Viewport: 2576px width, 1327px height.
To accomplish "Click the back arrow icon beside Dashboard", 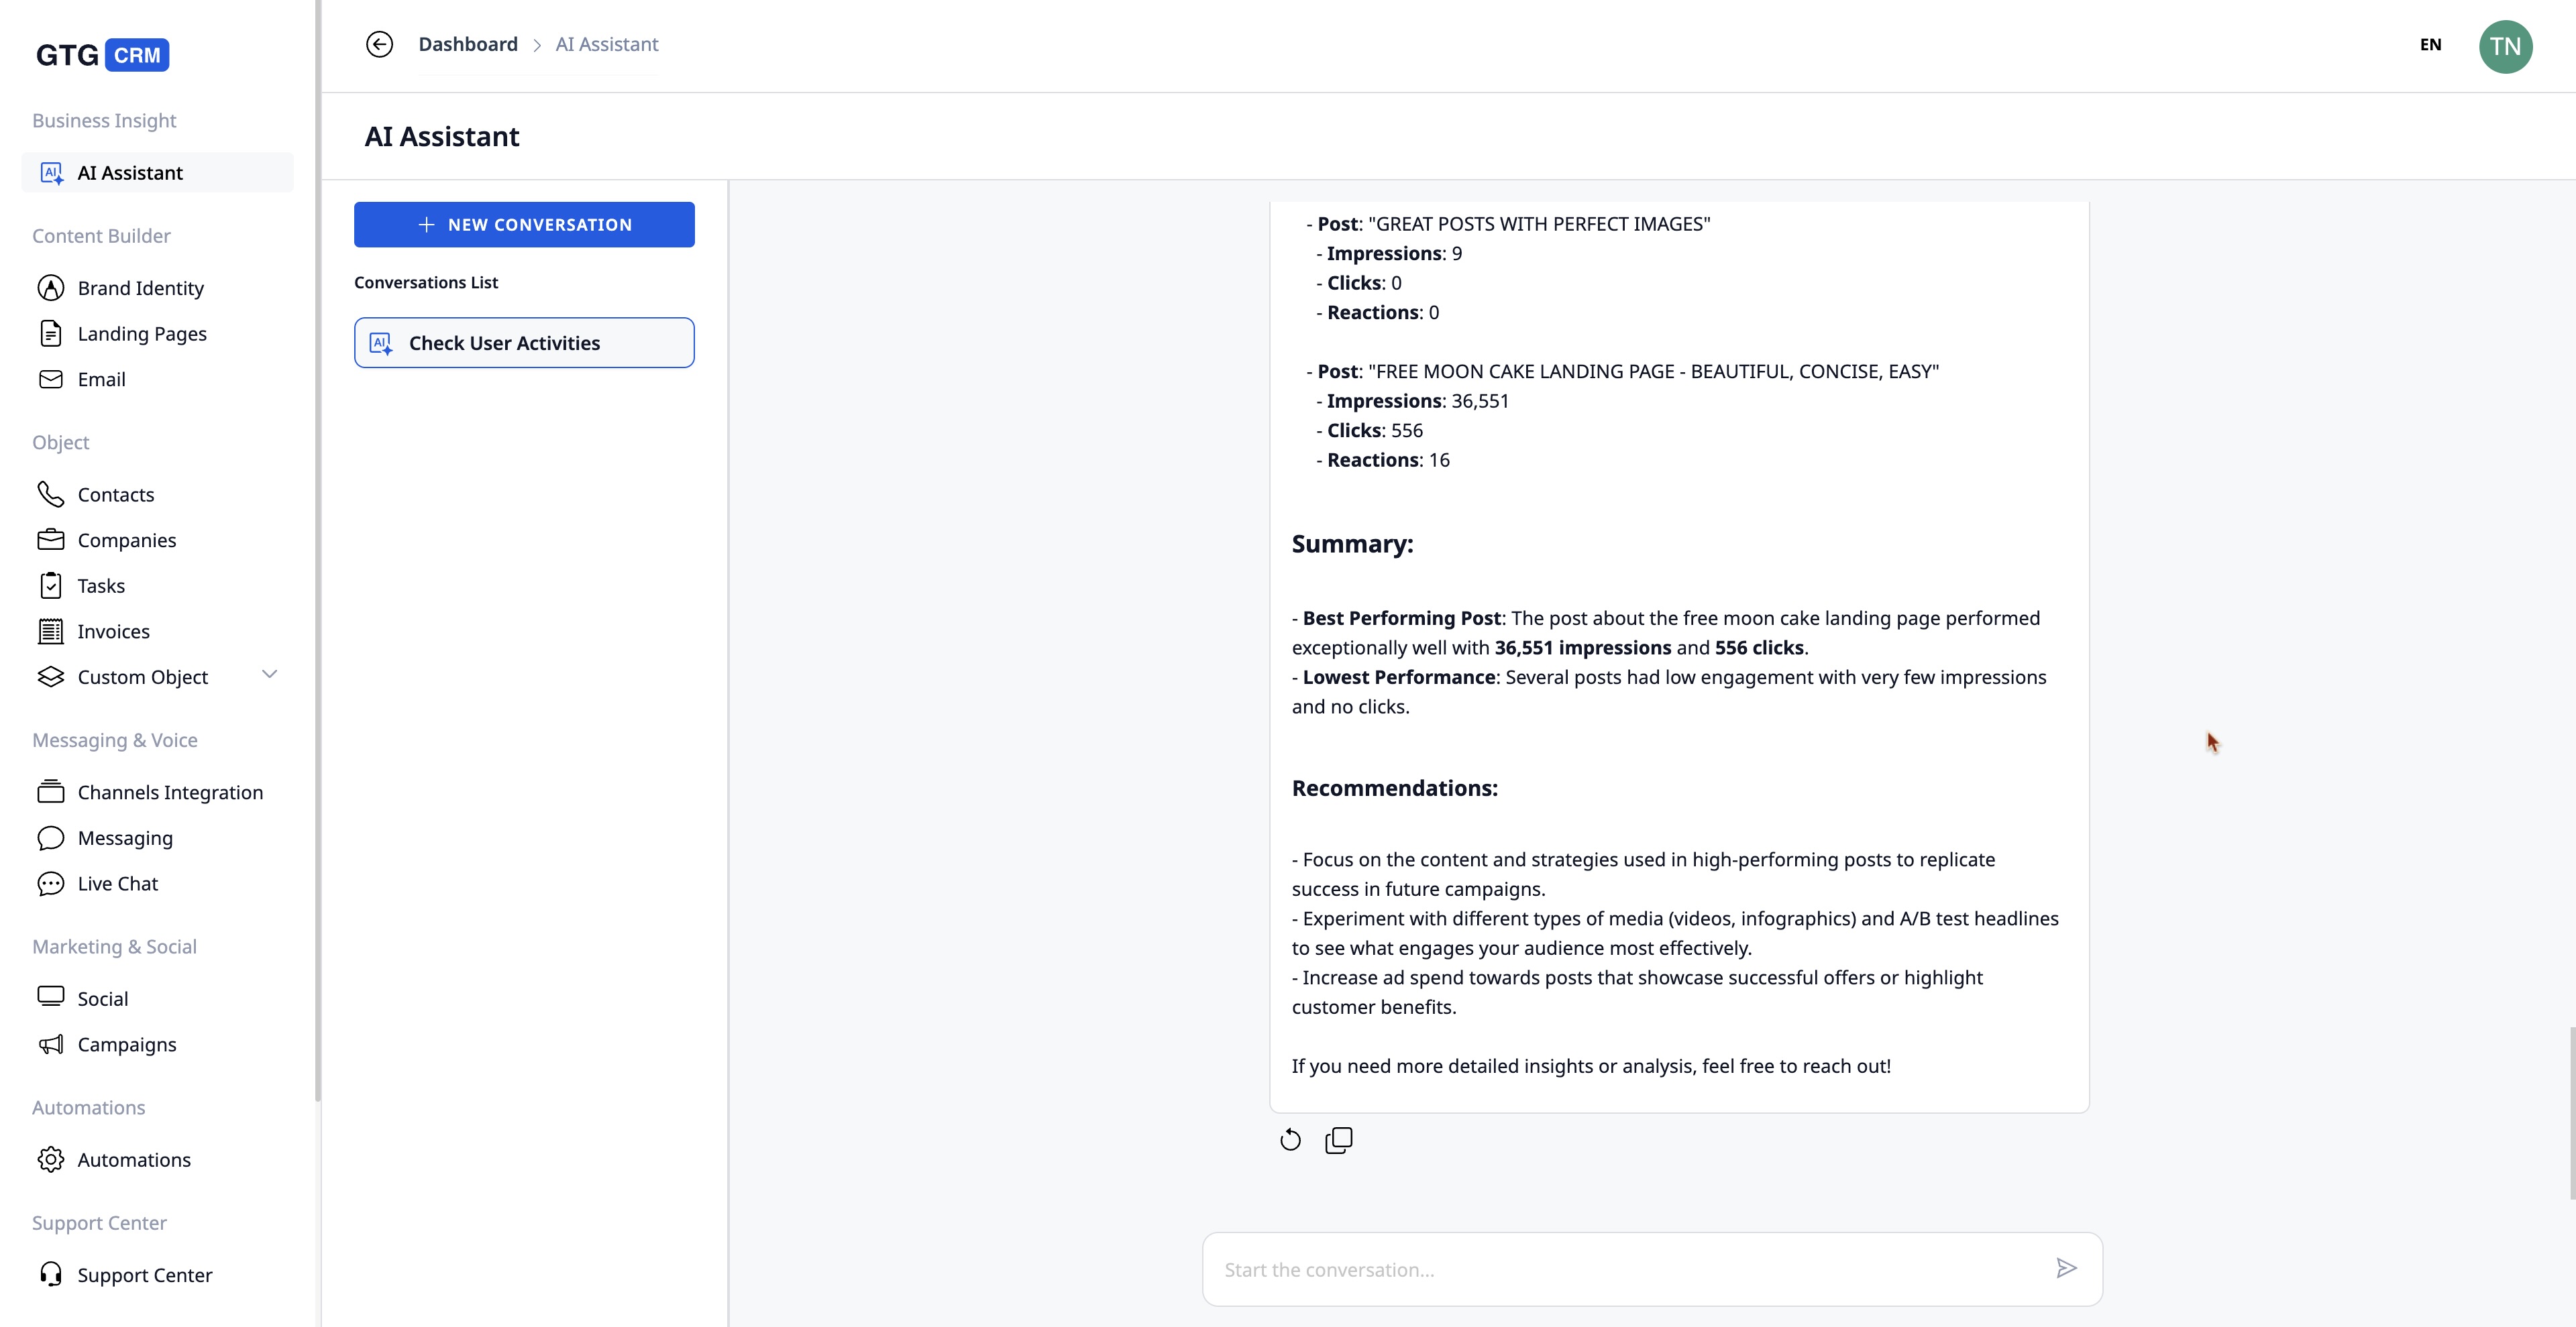I will pyautogui.click(x=379, y=44).
